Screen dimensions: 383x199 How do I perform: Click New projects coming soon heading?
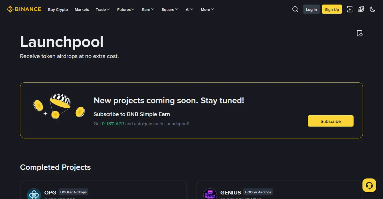169,101
